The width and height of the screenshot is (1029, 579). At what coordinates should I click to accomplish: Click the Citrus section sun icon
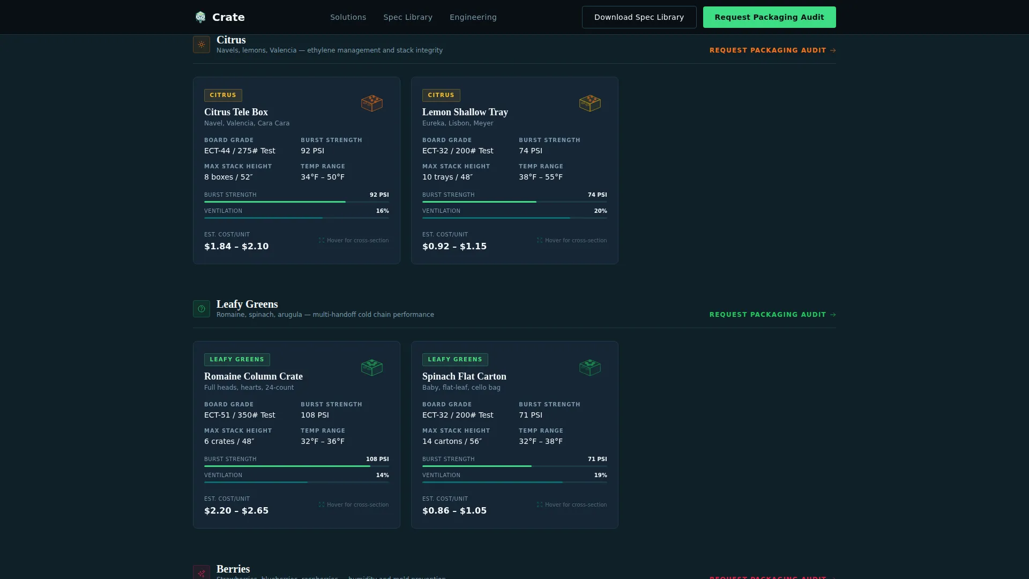(202, 44)
